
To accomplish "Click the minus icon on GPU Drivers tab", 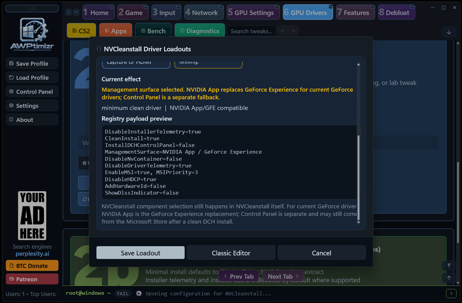I will coord(331,7).
